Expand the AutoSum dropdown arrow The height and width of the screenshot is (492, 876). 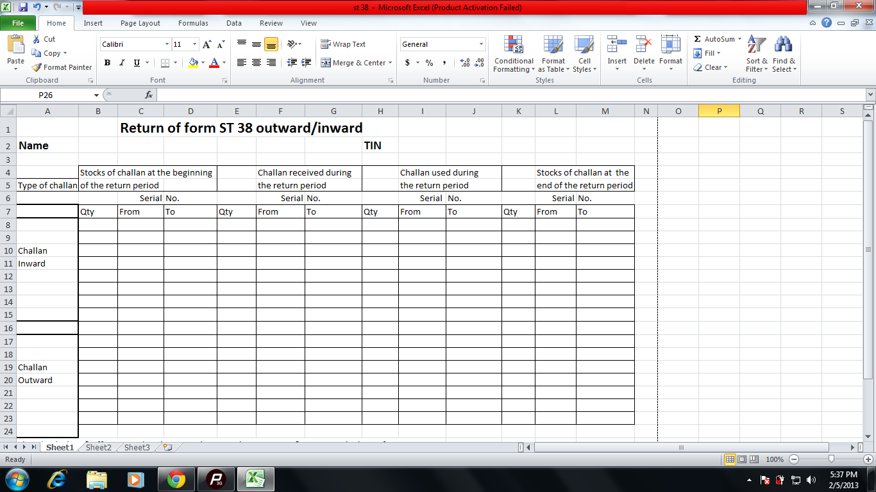pyautogui.click(x=739, y=39)
